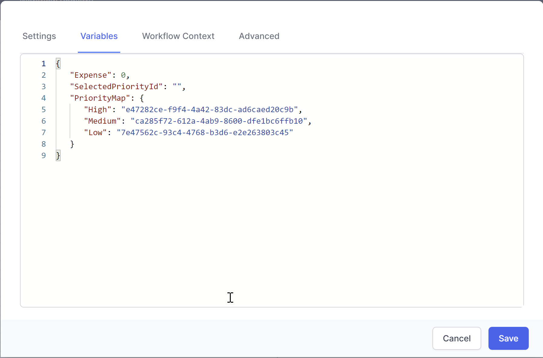Click the Low priority UUID string
The width and height of the screenshot is (543, 358).
(205, 132)
